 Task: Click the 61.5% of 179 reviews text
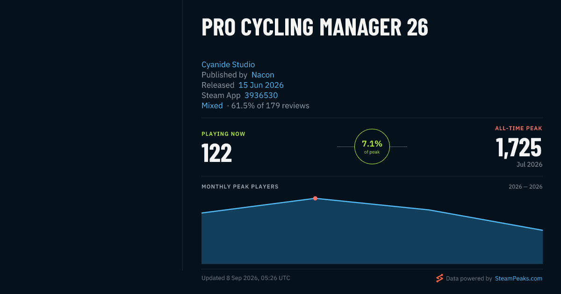[270, 105]
